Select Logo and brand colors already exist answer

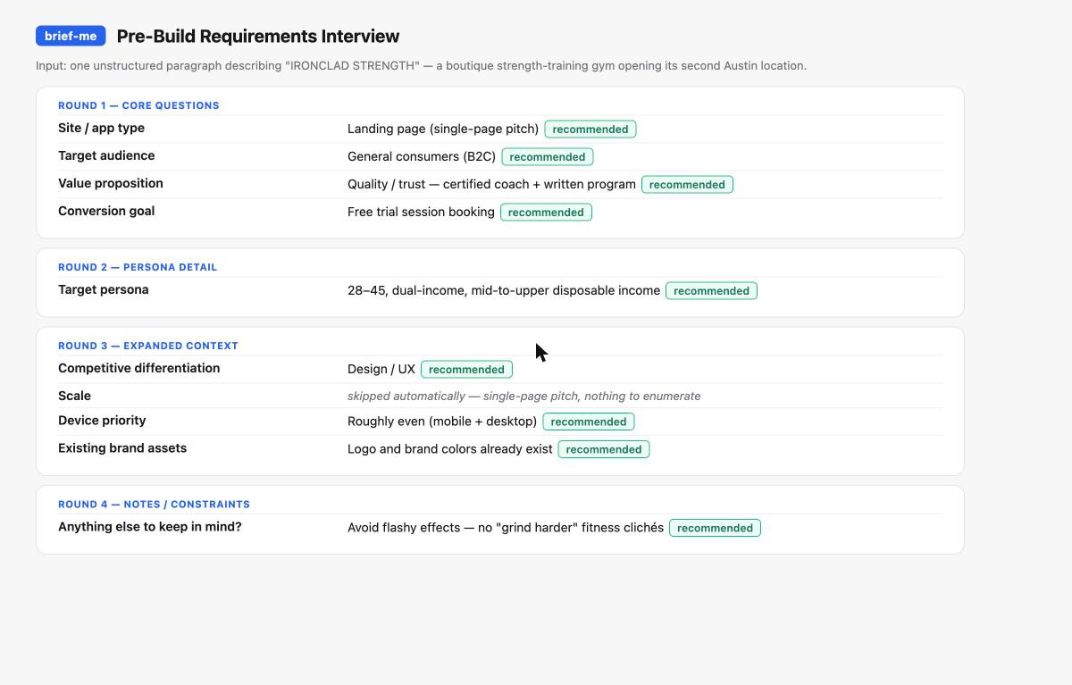tap(450, 448)
